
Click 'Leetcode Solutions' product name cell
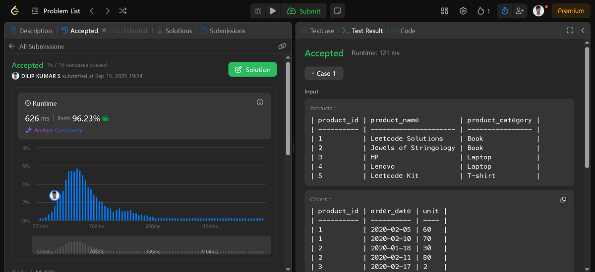click(x=407, y=138)
